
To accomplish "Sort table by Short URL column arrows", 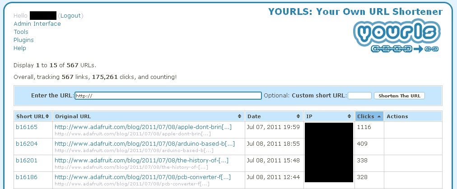I will [48, 116].
